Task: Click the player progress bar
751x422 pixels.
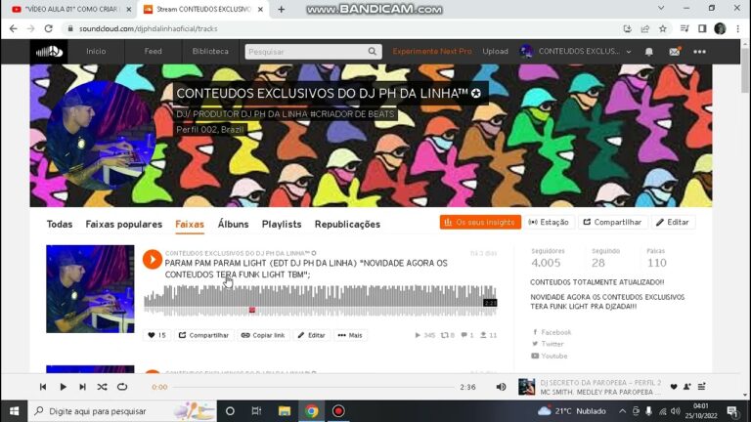Action: pos(314,387)
